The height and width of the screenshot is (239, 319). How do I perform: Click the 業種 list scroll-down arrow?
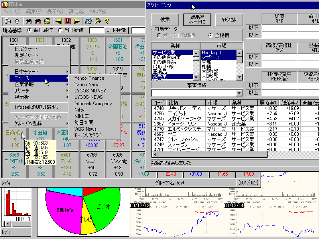tap(196, 77)
